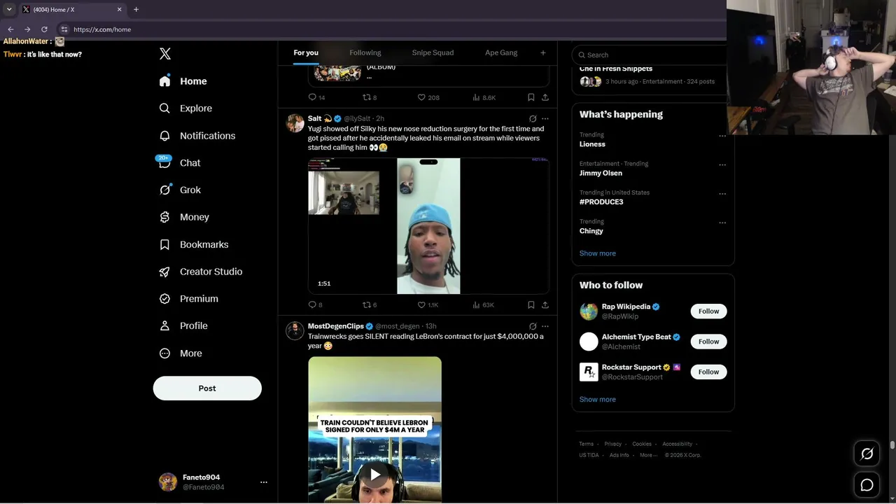Open more options on MostDegenClips post
Screen dimensions: 896x504
pyautogui.click(x=545, y=326)
